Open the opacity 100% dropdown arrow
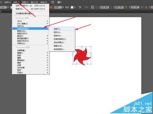The height and width of the screenshot is (114, 153). (x=63, y=7)
